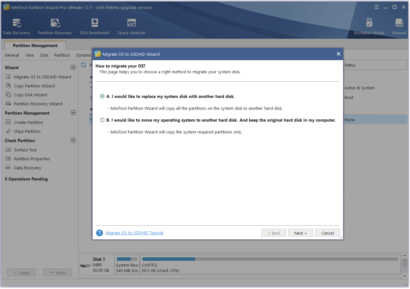Image resolution: width=410 pixels, height=289 pixels.
Task: Click Next in the migration wizard
Action: click(x=300, y=233)
